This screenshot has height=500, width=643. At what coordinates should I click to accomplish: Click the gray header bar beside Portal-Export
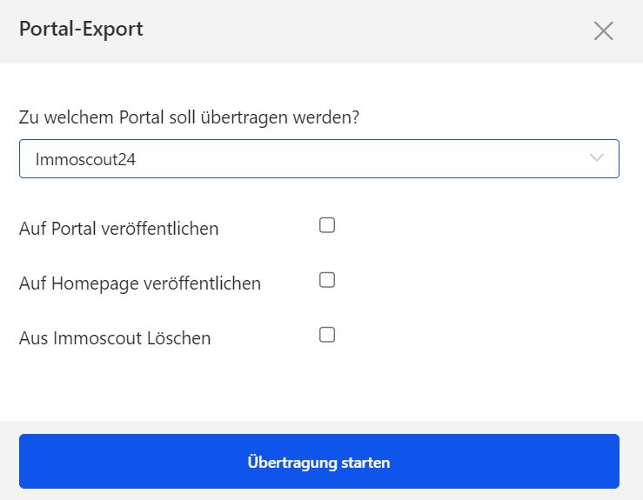tap(365, 31)
